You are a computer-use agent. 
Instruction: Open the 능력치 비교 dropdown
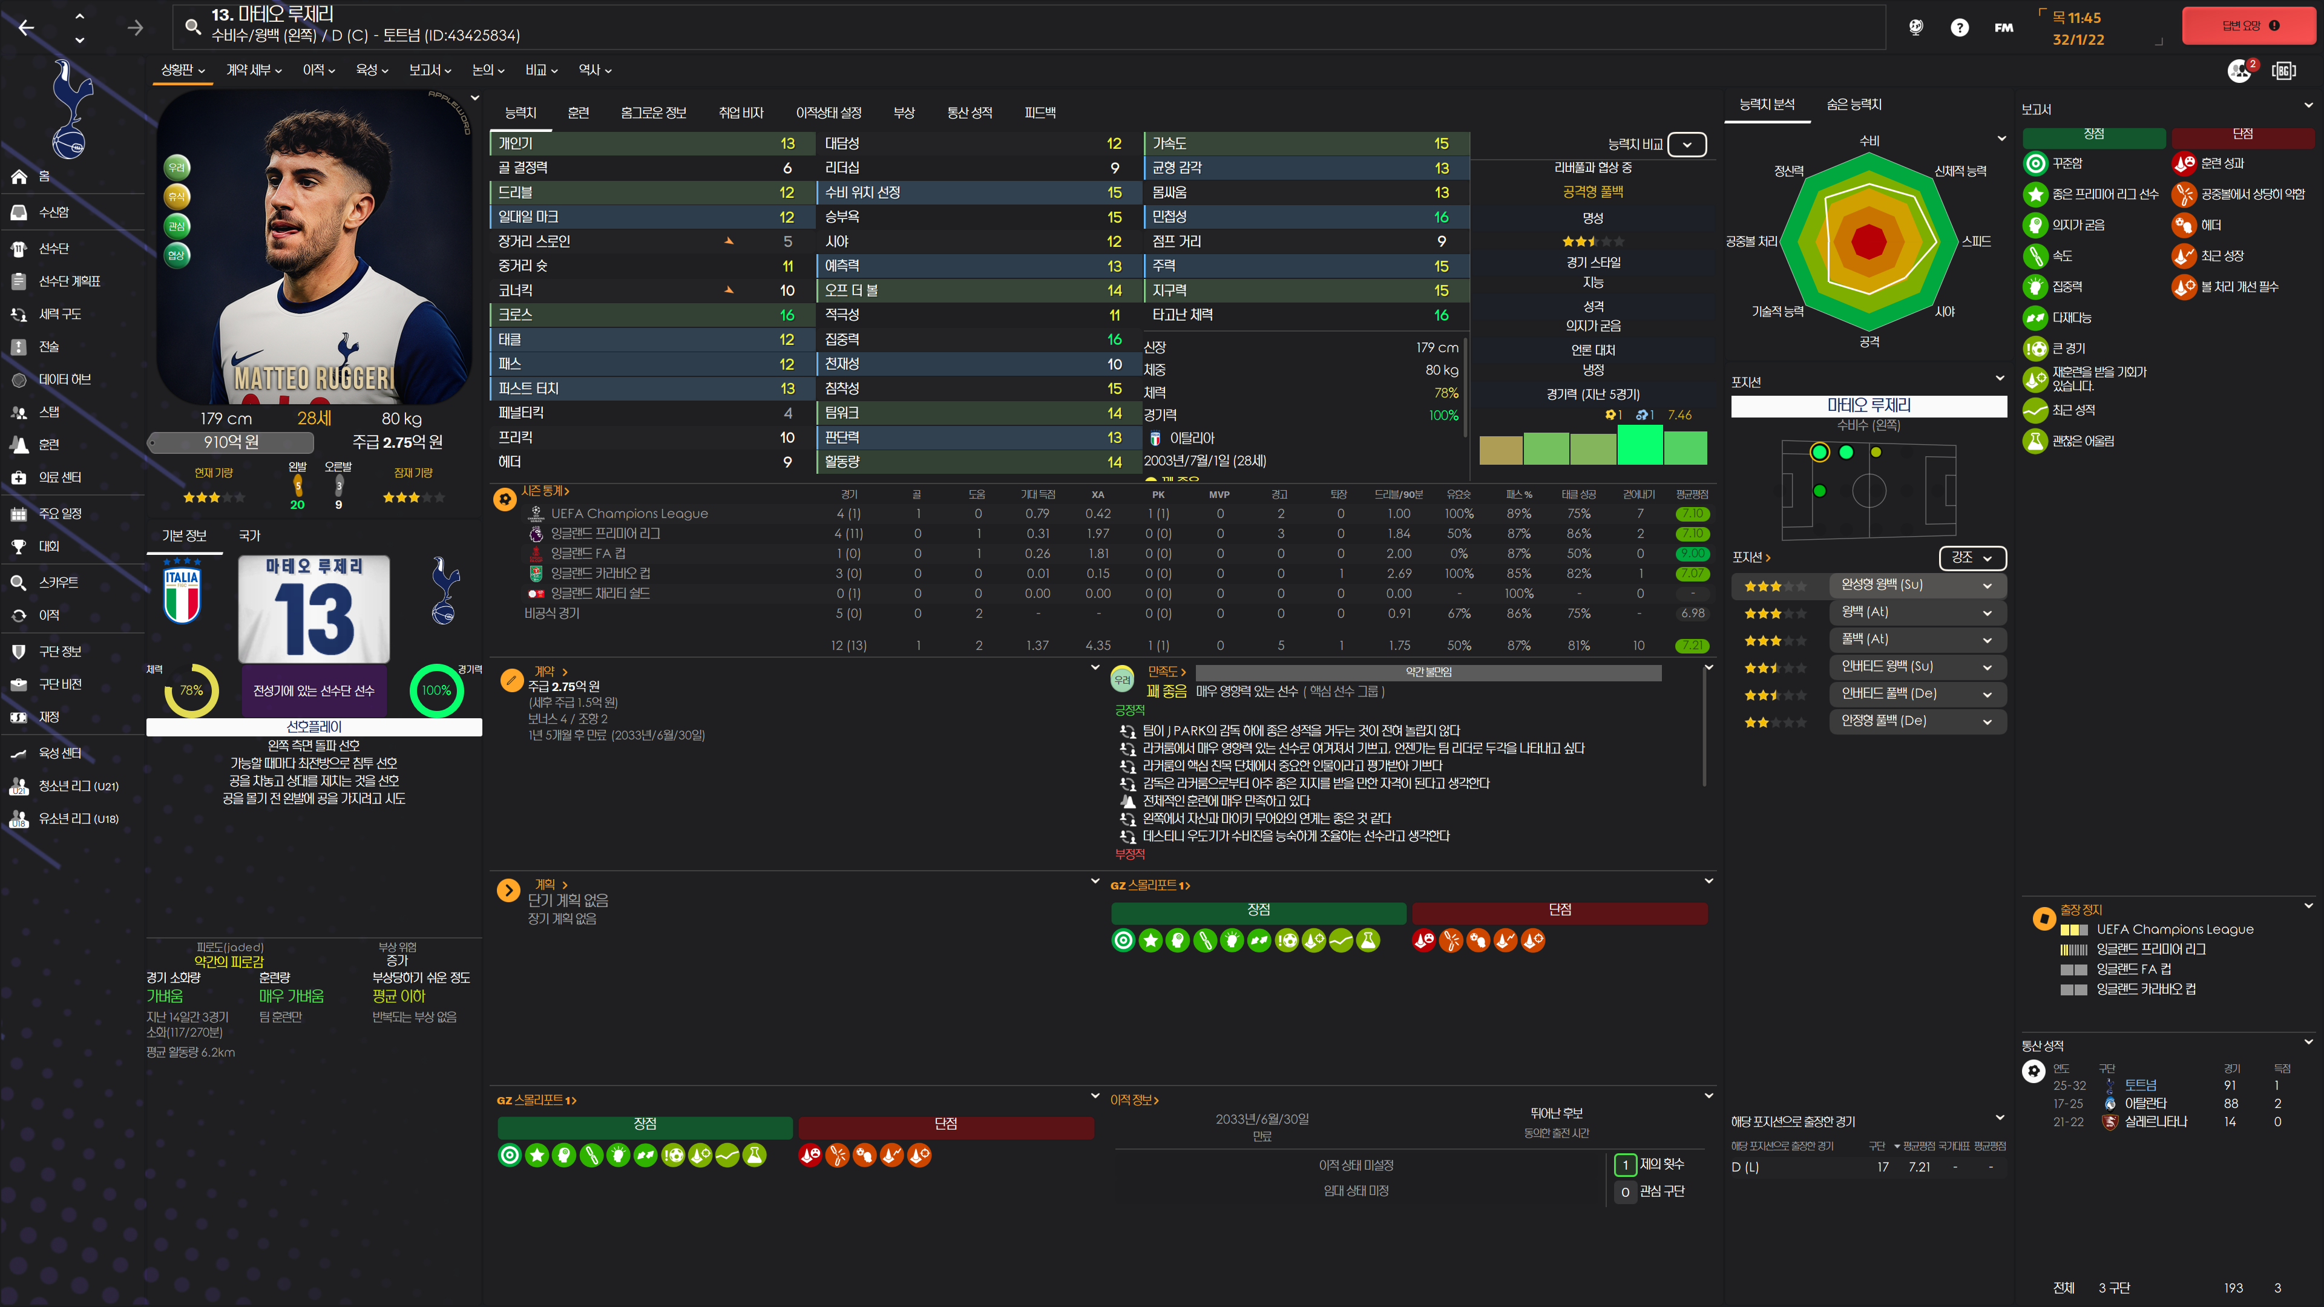click(x=1686, y=145)
